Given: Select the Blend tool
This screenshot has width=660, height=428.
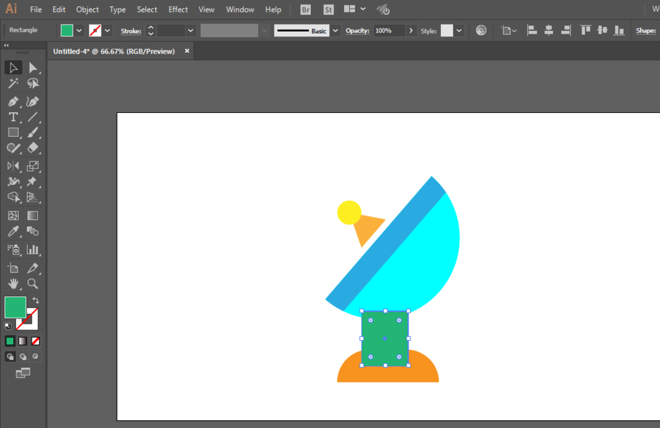Looking at the screenshot, I should [x=33, y=231].
